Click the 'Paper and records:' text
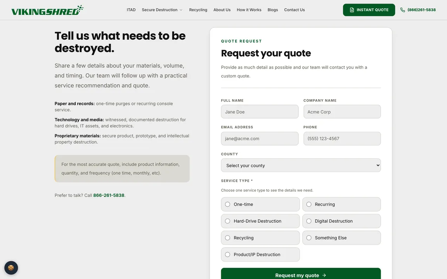Image resolution: width=447 pixels, height=279 pixels. pos(74,103)
